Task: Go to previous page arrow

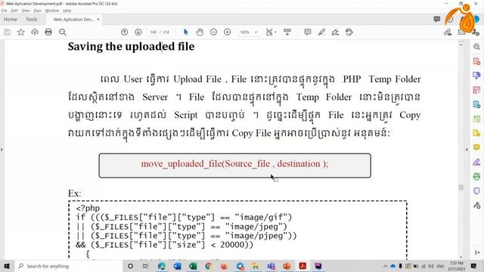Action: pyautogui.click(x=124, y=32)
